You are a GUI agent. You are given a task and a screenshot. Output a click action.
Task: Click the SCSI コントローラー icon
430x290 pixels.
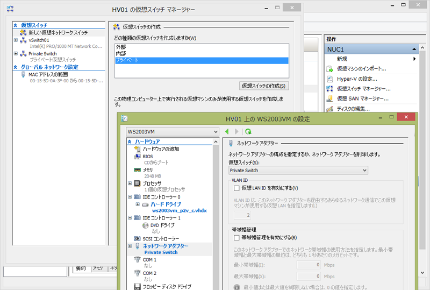(x=138, y=239)
